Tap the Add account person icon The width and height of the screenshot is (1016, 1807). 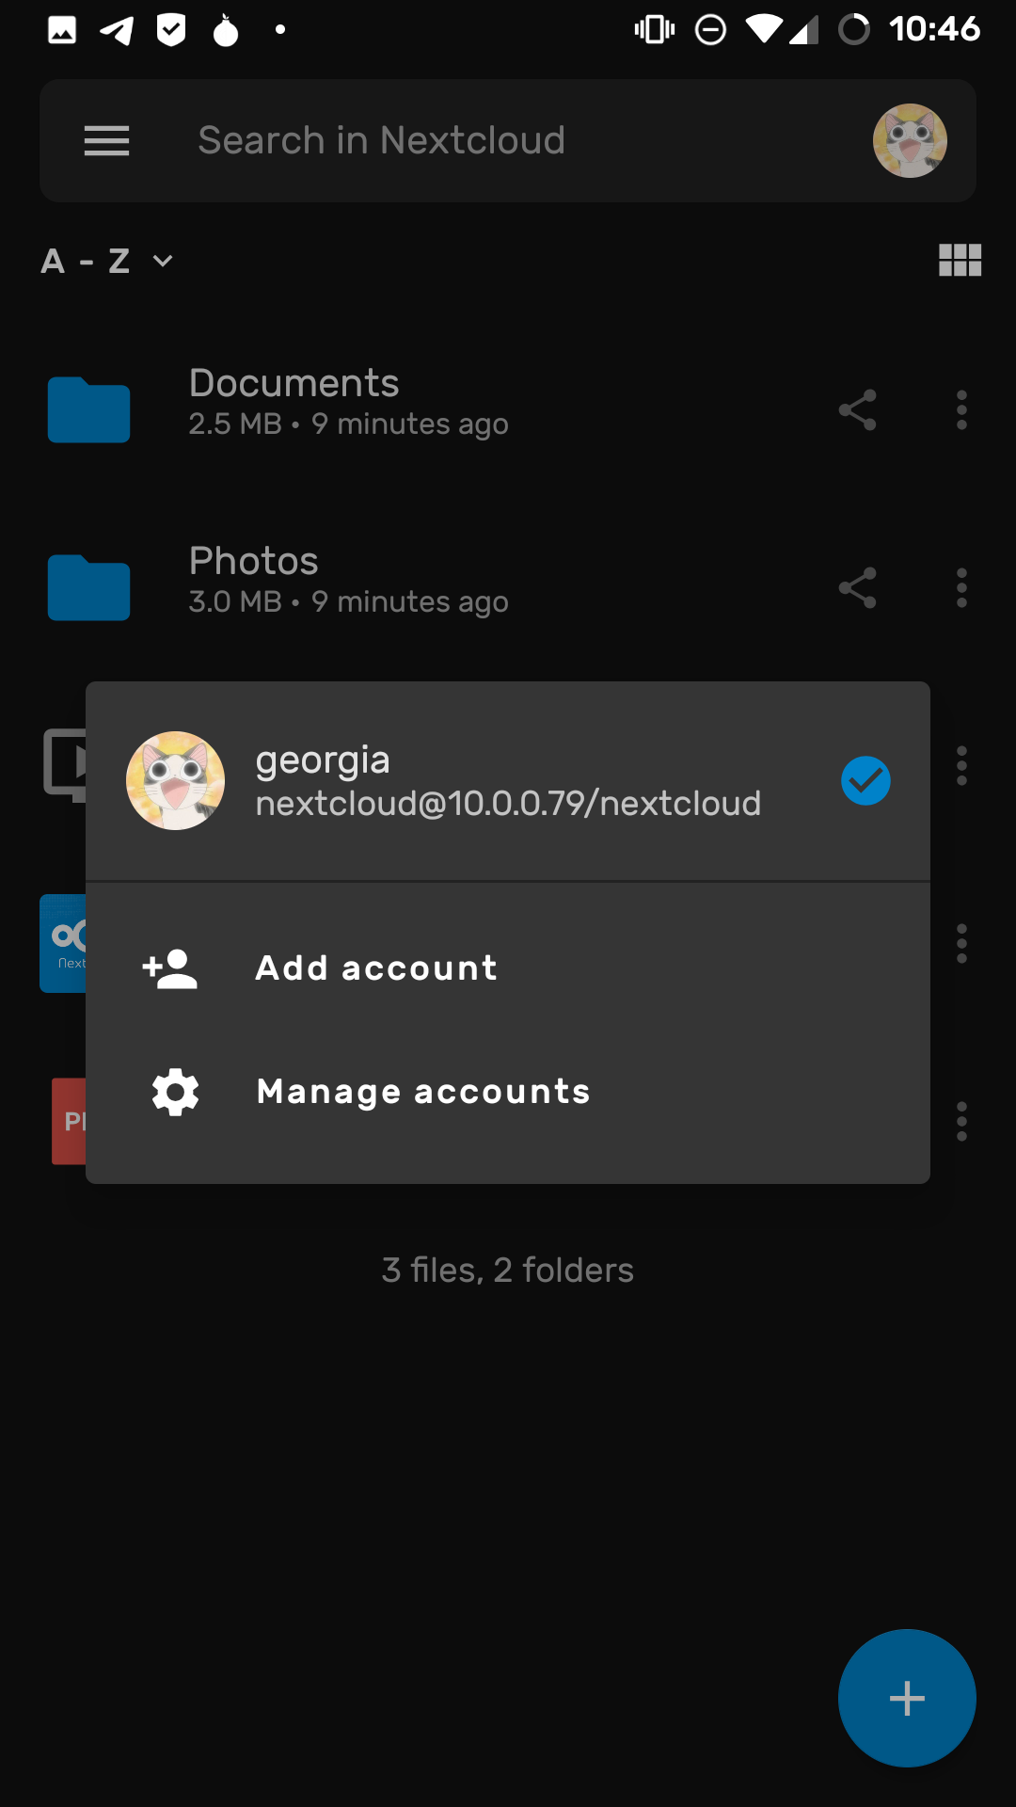point(170,968)
